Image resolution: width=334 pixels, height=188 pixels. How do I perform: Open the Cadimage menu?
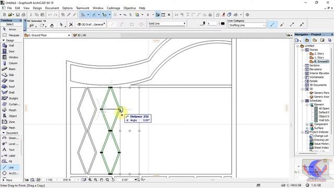pos(113,8)
